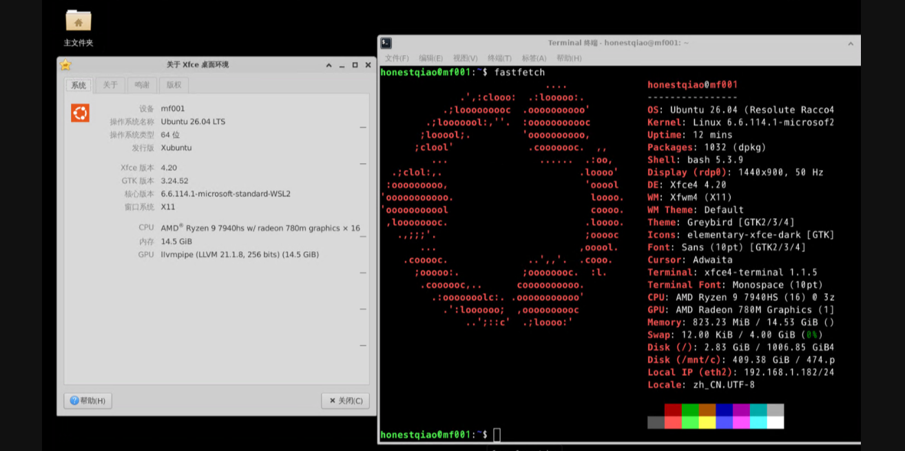The width and height of the screenshot is (905, 451).
Task: Click the Ubuntu 26.04 LTS value
Action: click(x=193, y=122)
